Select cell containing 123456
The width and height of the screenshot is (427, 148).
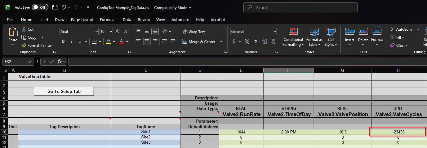pyautogui.click(x=398, y=132)
